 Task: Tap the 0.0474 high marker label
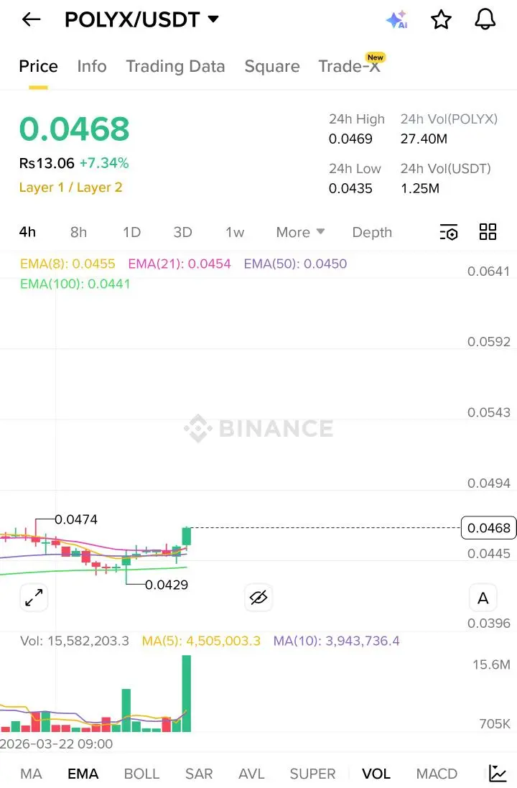click(x=76, y=519)
